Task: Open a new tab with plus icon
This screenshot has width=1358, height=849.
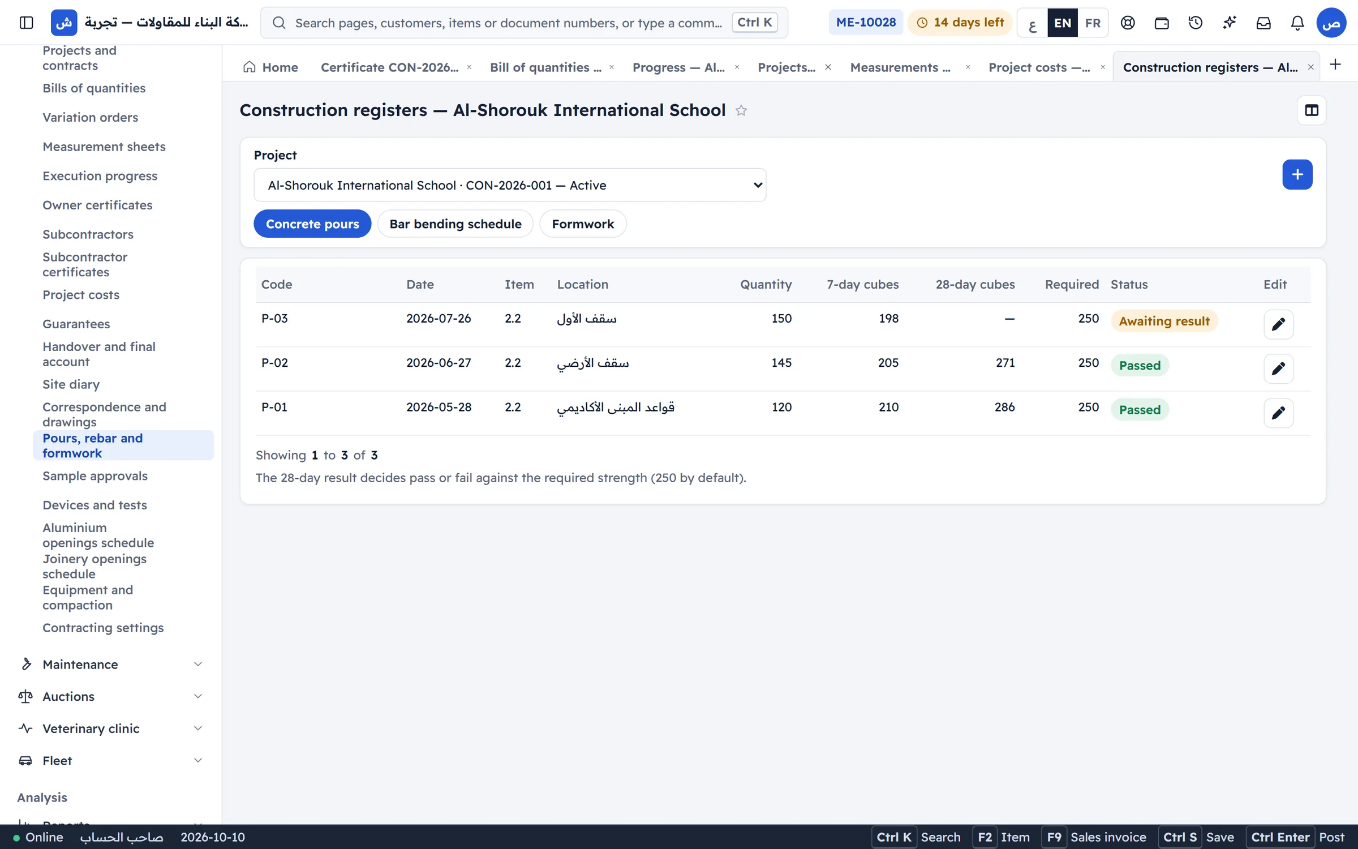Action: [1335, 65]
